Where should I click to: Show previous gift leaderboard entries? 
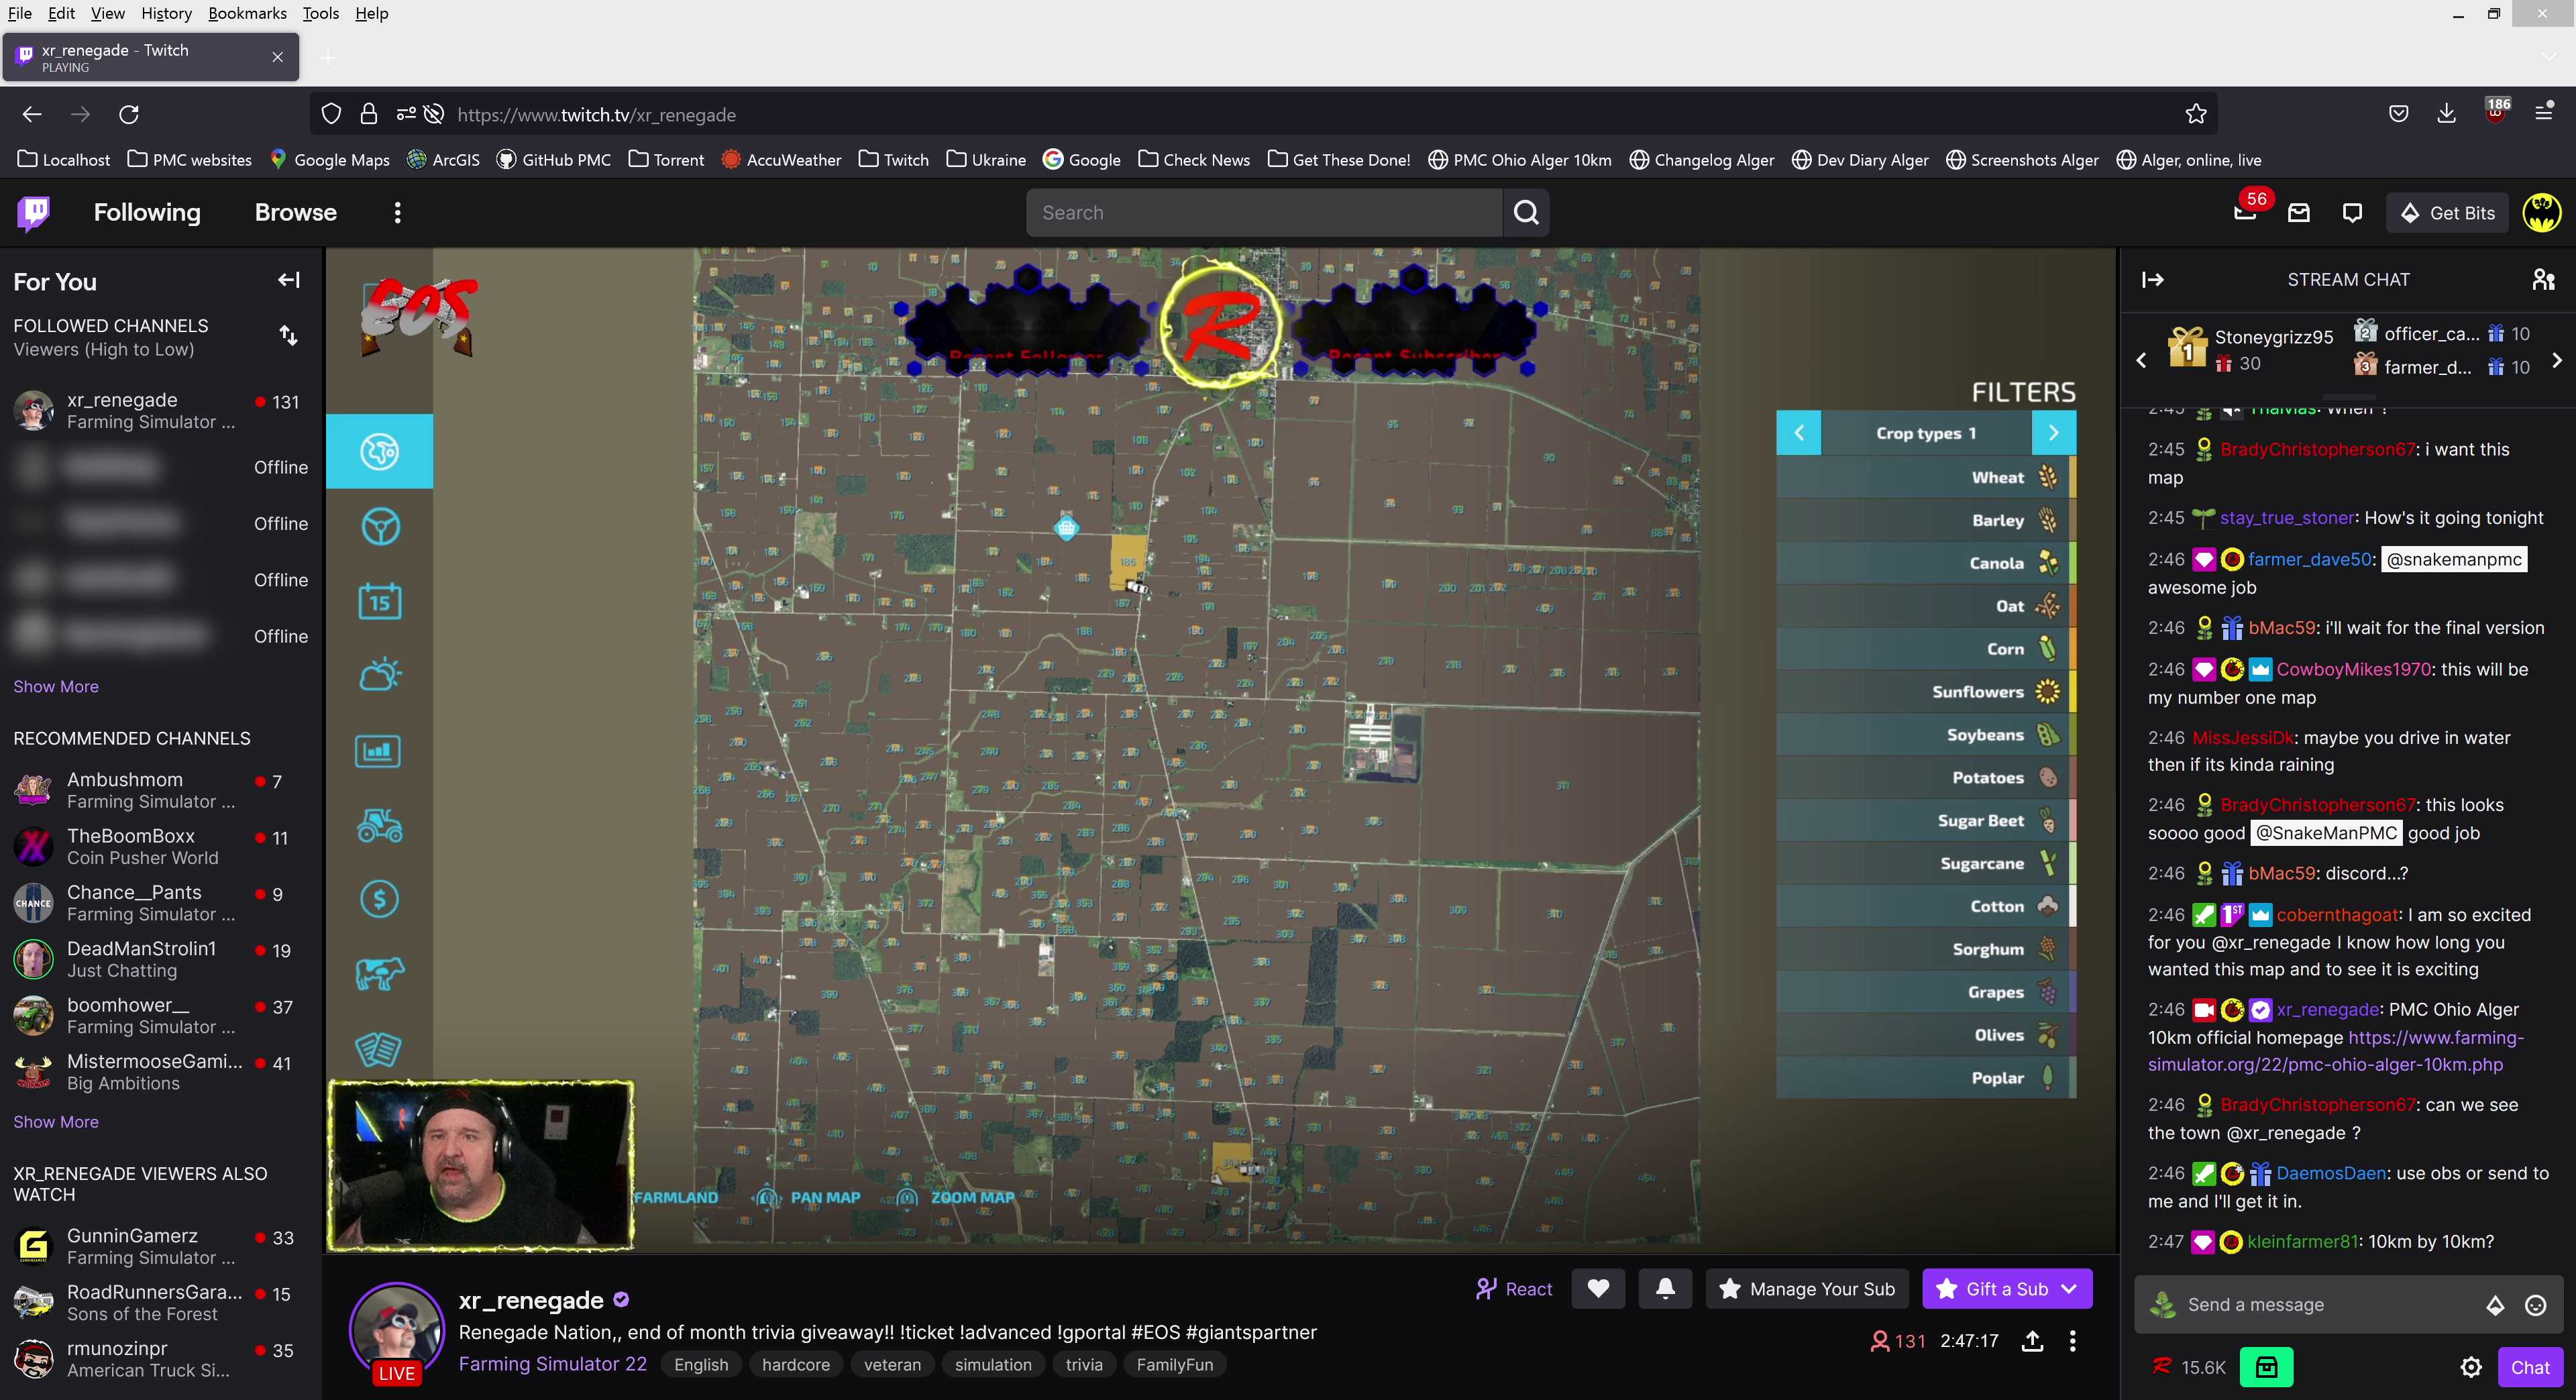(2141, 360)
